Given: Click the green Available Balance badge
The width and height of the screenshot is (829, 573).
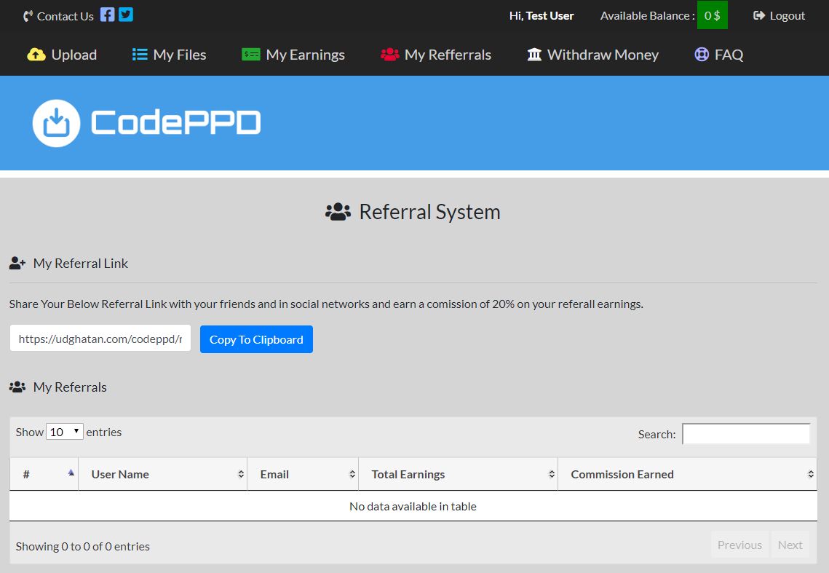Looking at the screenshot, I should pyautogui.click(x=712, y=15).
